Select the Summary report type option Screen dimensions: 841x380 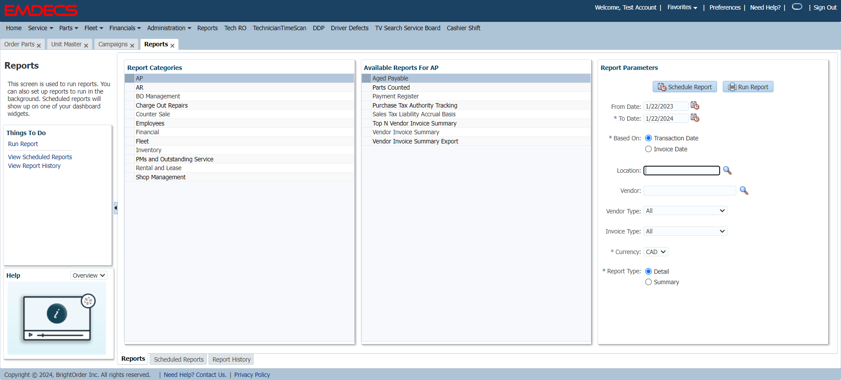pos(648,282)
